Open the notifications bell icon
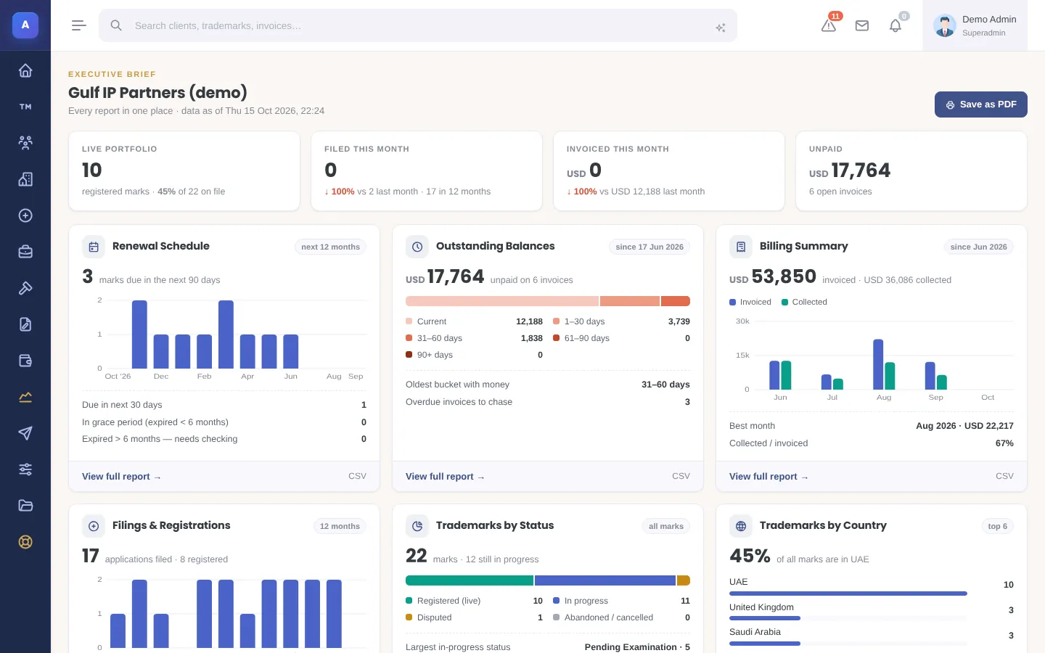The image size is (1045, 653). (896, 25)
